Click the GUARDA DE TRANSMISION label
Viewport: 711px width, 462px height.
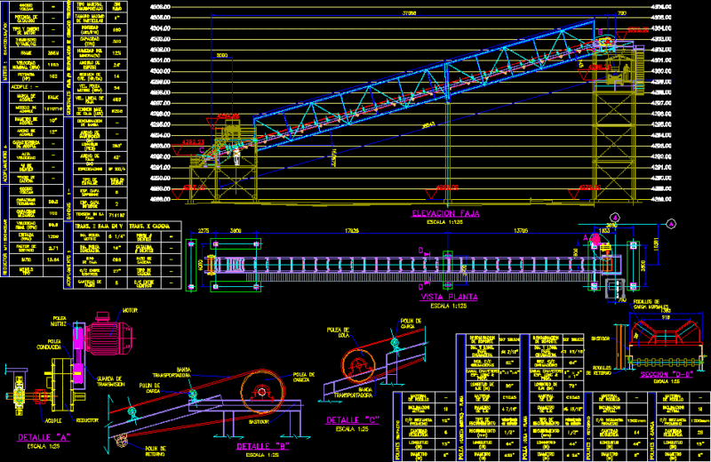(110, 381)
